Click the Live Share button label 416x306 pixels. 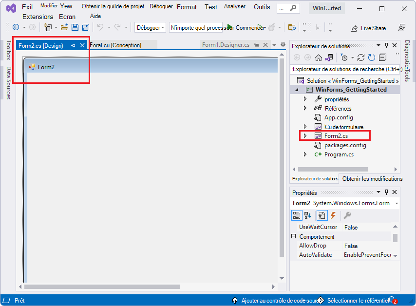click(x=373, y=28)
